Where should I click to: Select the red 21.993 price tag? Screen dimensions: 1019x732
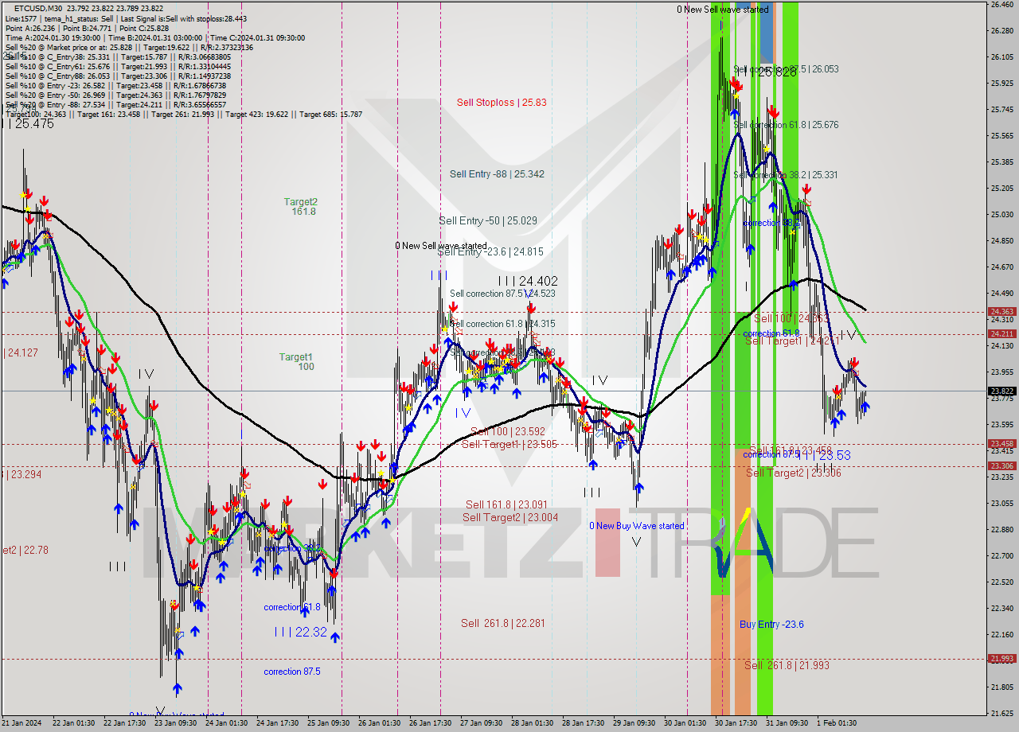point(1001,659)
